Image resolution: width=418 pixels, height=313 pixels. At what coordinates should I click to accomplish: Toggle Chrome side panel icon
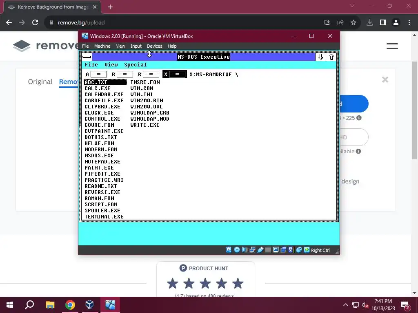(383, 23)
